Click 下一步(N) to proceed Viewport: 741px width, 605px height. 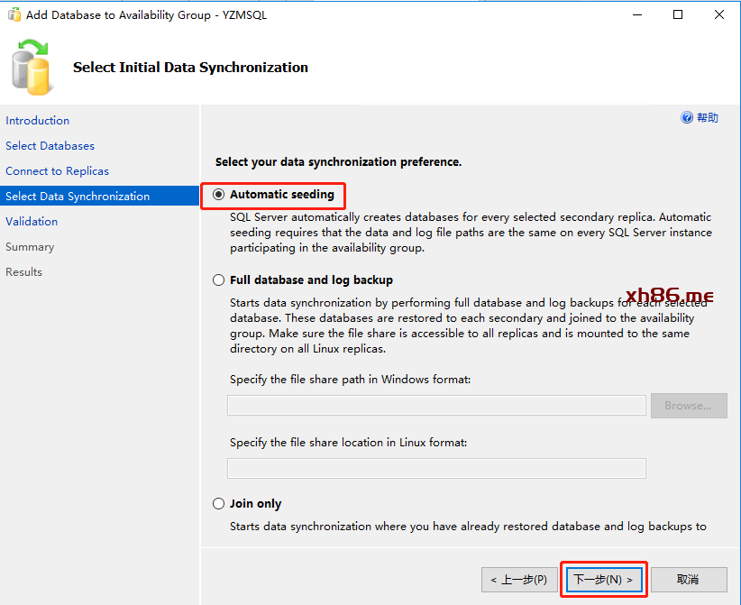click(x=603, y=580)
